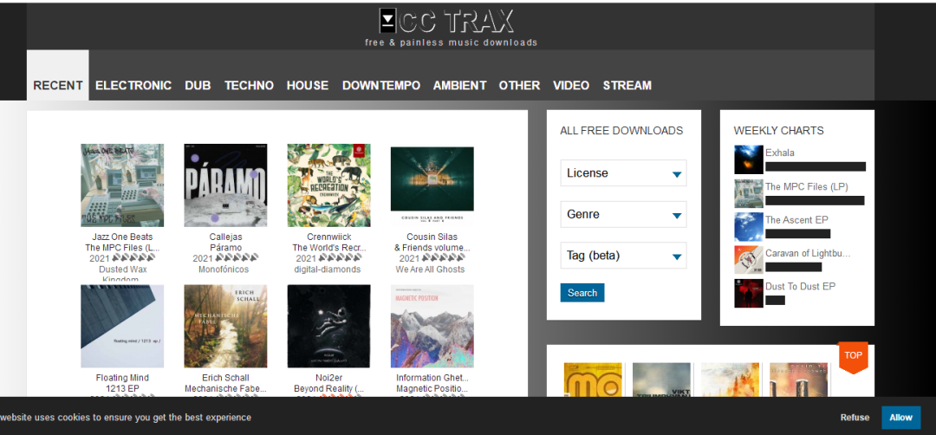Open the We Are All Ghosts label
Image resolution: width=936 pixels, height=435 pixels.
[x=430, y=269]
